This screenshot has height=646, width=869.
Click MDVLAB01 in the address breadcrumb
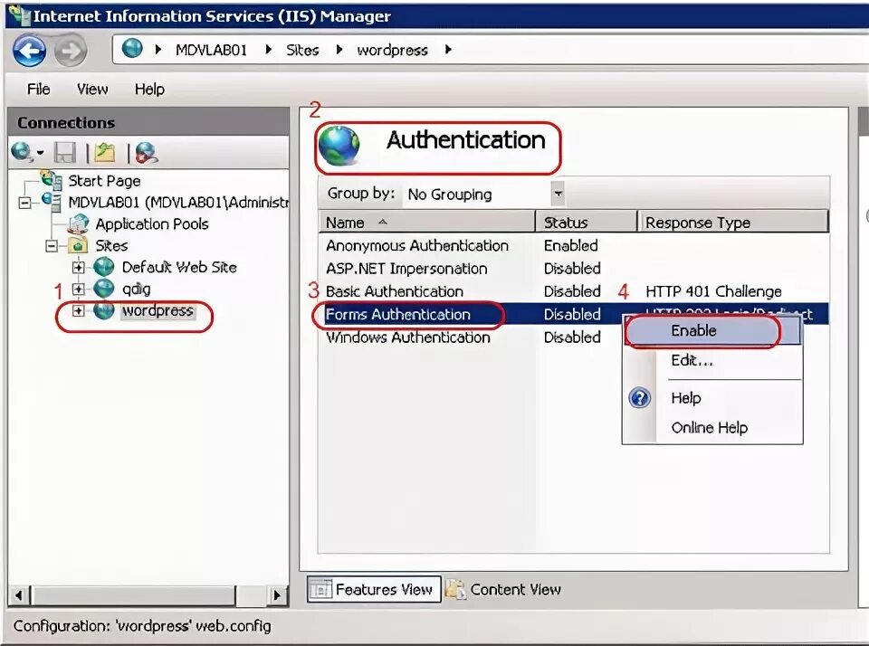211,50
